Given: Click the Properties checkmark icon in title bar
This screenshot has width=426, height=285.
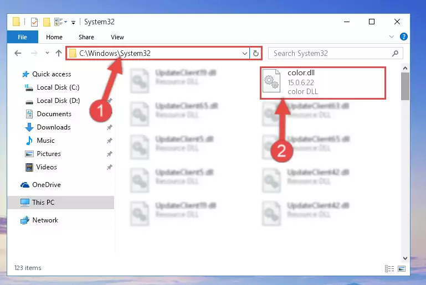Looking at the screenshot, I should coord(34,22).
